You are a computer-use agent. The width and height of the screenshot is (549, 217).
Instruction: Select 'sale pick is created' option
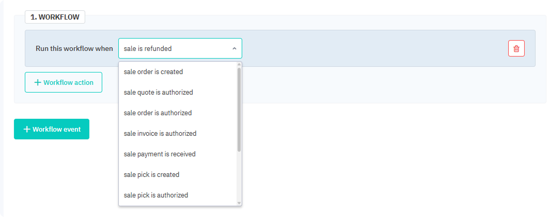[x=151, y=174]
